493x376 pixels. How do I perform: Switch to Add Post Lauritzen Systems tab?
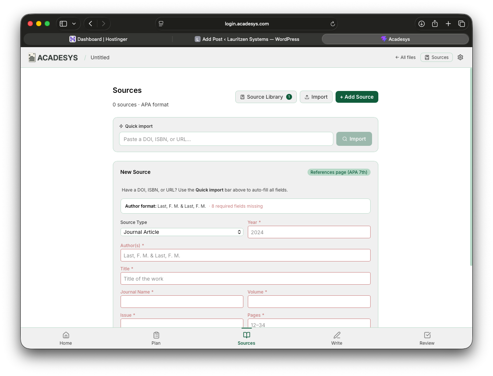tap(247, 39)
